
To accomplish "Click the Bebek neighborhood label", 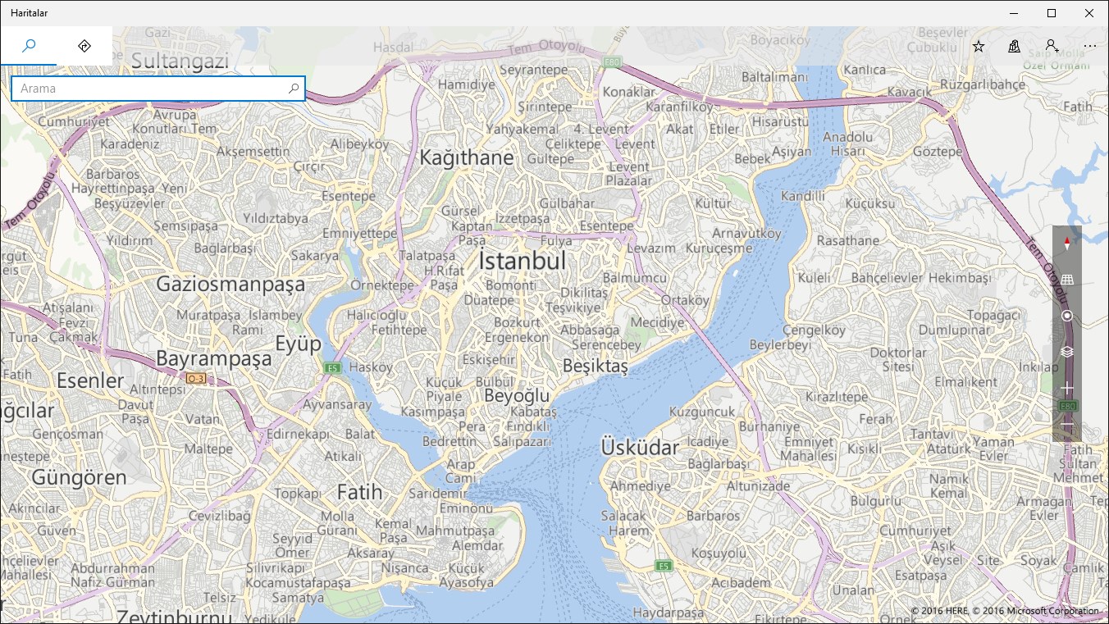I will [752, 159].
